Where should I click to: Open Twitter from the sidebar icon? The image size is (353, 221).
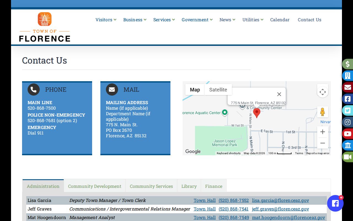click(348, 110)
